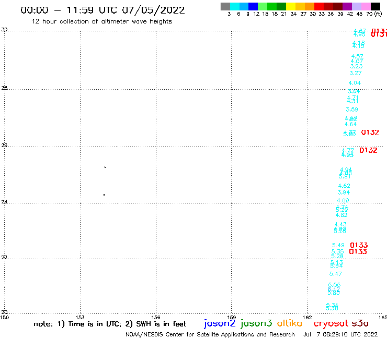Select the altika satellite label
The image size is (387, 339).
290,323
